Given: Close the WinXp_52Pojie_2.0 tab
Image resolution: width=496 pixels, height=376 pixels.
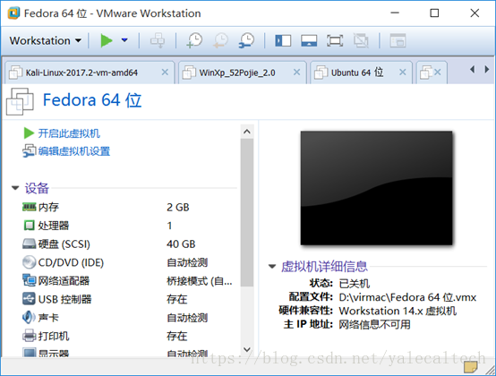Looking at the screenshot, I should 296,73.
